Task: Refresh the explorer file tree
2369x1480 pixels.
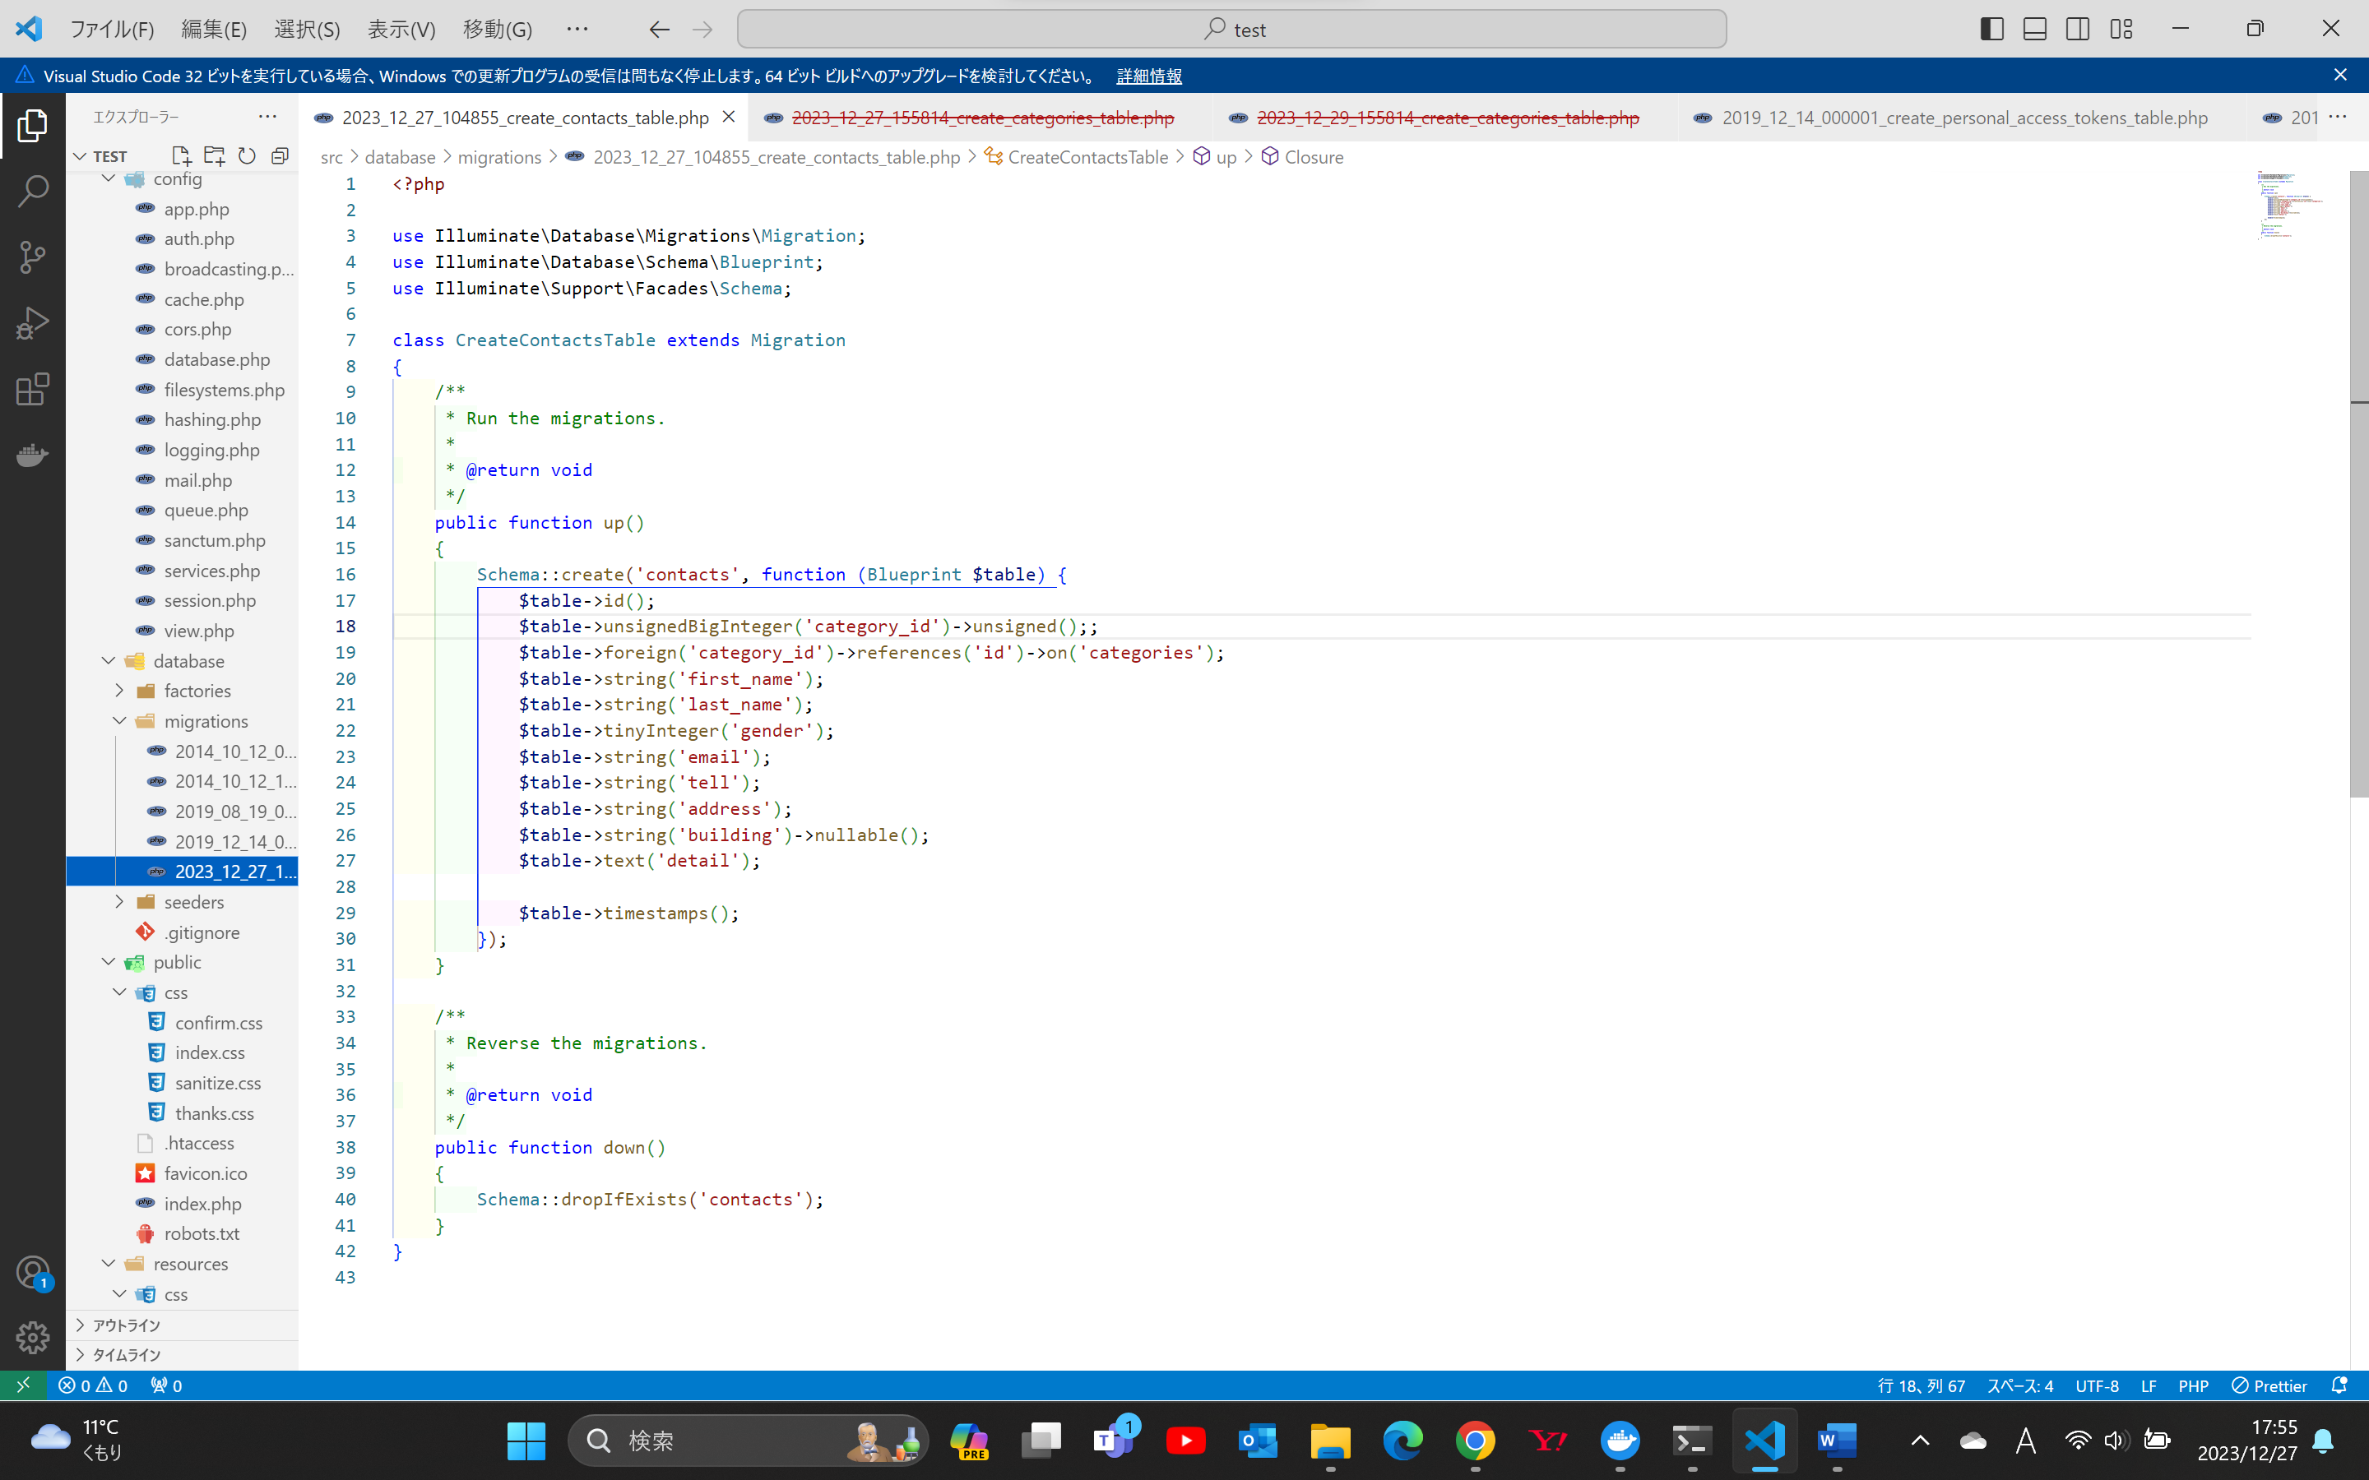Action: (x=247, y=155)
